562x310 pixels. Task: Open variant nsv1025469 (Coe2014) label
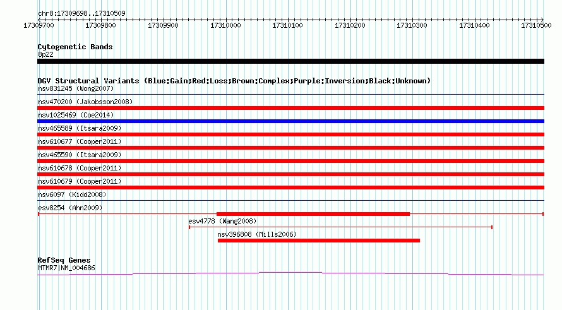(x=76, y=115)
